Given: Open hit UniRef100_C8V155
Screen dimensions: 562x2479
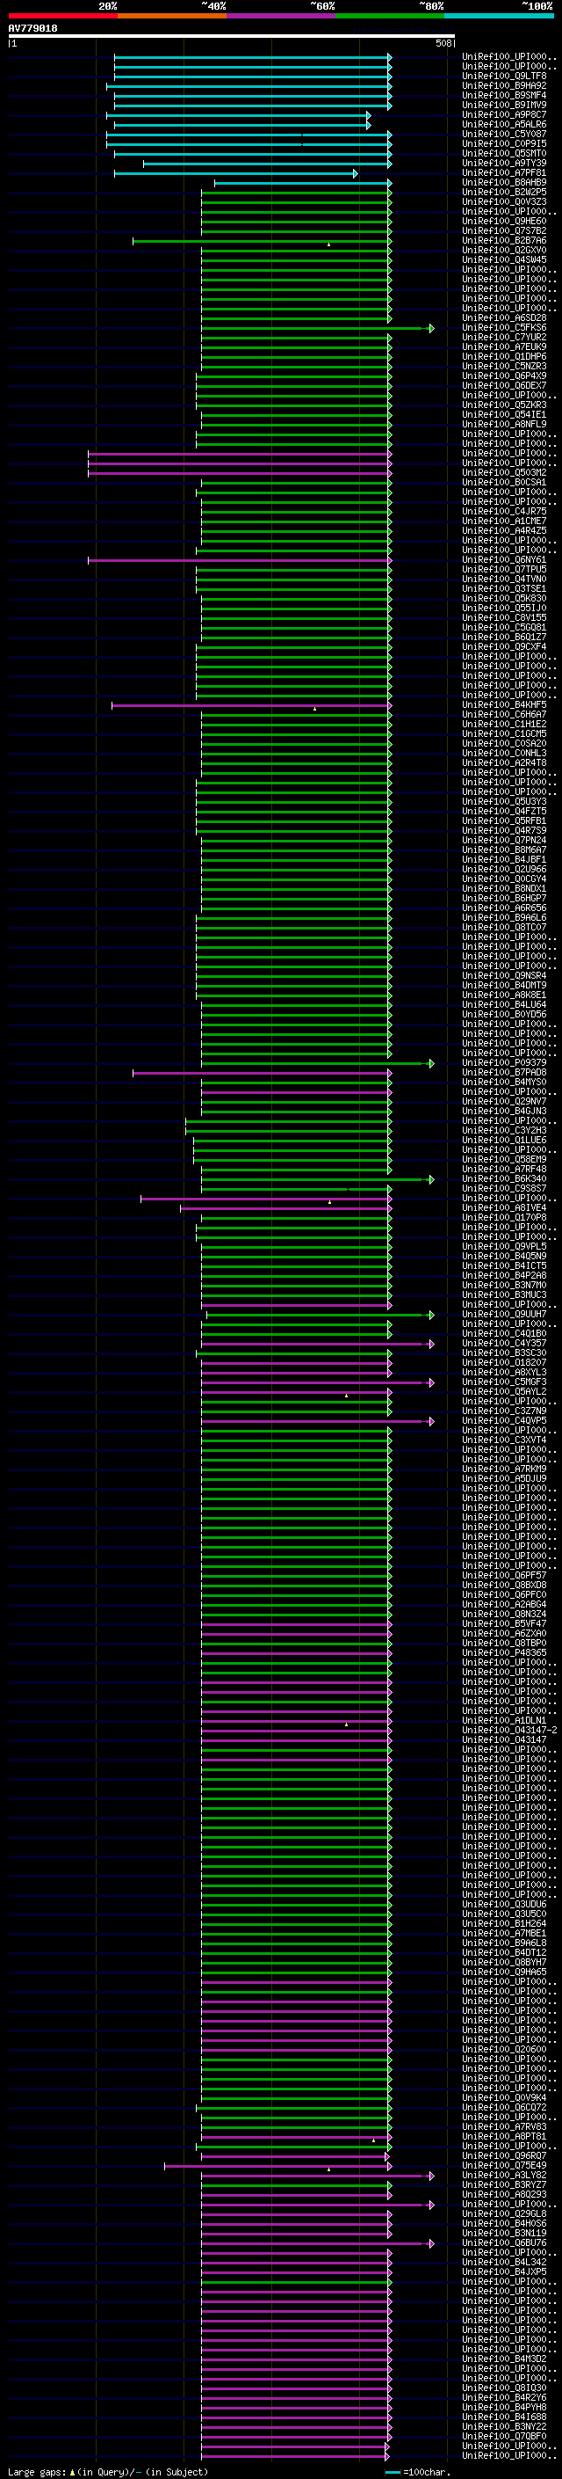Looking at the screenshot, I should pos(504,618).
